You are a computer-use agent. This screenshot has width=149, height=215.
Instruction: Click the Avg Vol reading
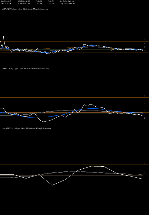point(67,1)
